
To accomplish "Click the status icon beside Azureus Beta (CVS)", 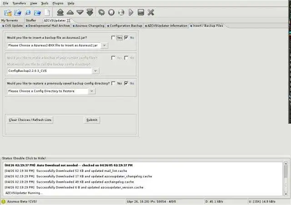I will click(3, 201).
